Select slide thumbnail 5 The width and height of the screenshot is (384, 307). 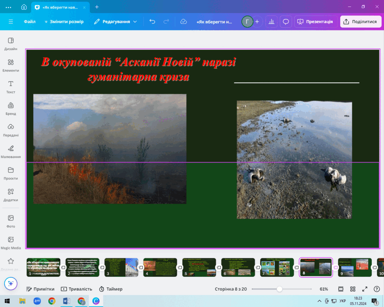(x=199, y=267)
